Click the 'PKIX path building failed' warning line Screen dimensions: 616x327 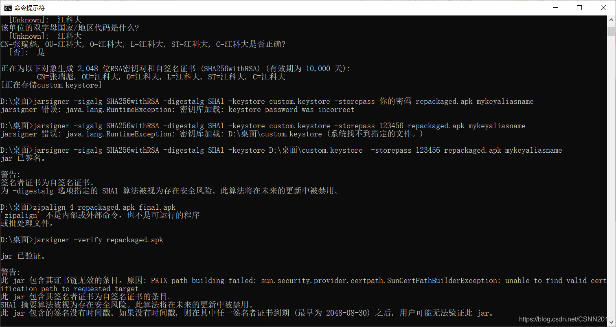tap(304, 280)
